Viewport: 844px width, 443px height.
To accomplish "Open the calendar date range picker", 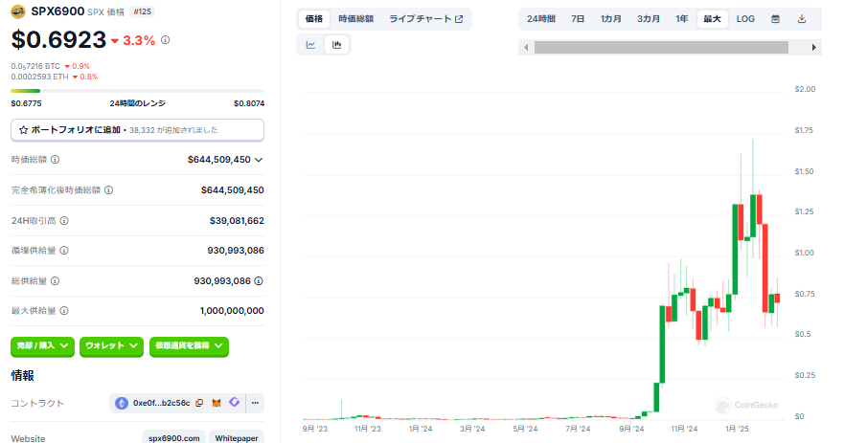I will click(x=775, y=19).
